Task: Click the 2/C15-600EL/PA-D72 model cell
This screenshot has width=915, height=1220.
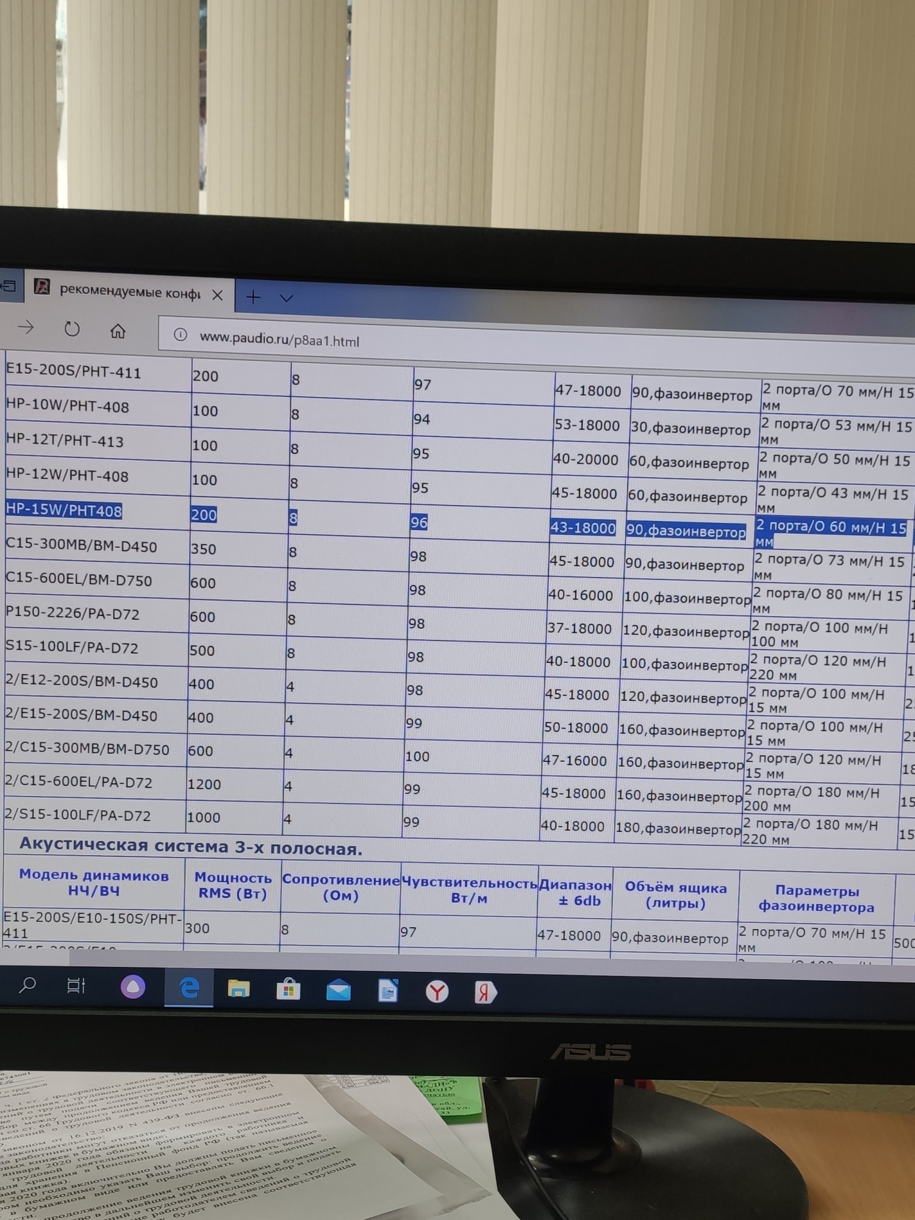Action: click(94, 783)
